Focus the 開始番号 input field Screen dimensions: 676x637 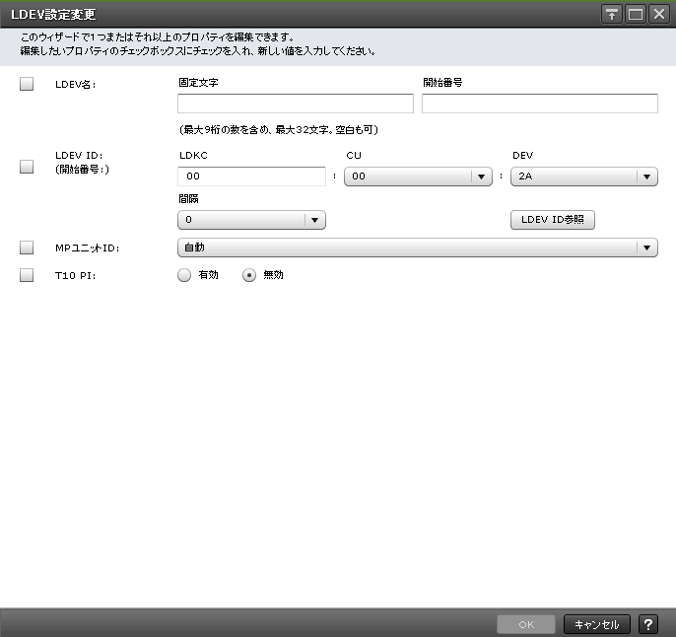(539, 105)
